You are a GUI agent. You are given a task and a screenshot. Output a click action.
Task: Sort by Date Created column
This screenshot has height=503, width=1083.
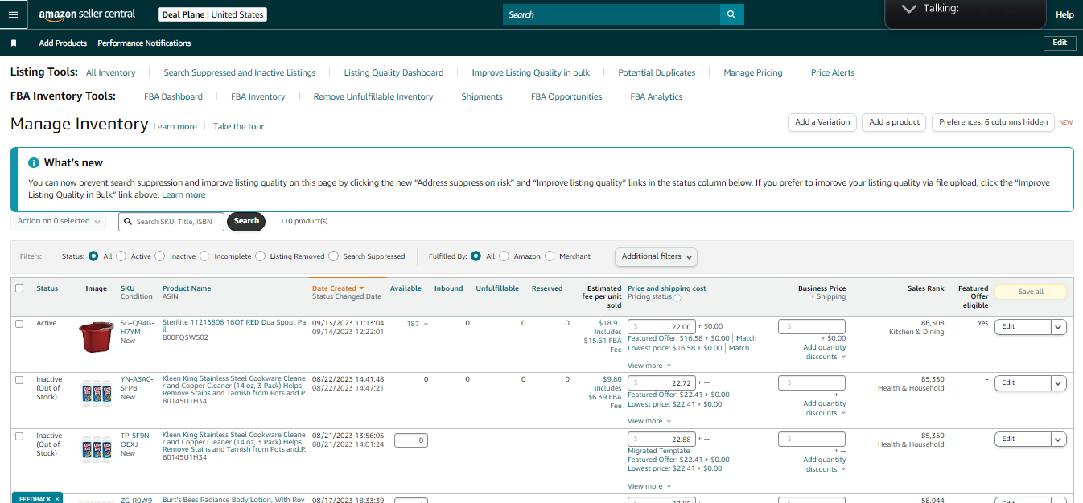pyautogui.click(x=338, y=288)
